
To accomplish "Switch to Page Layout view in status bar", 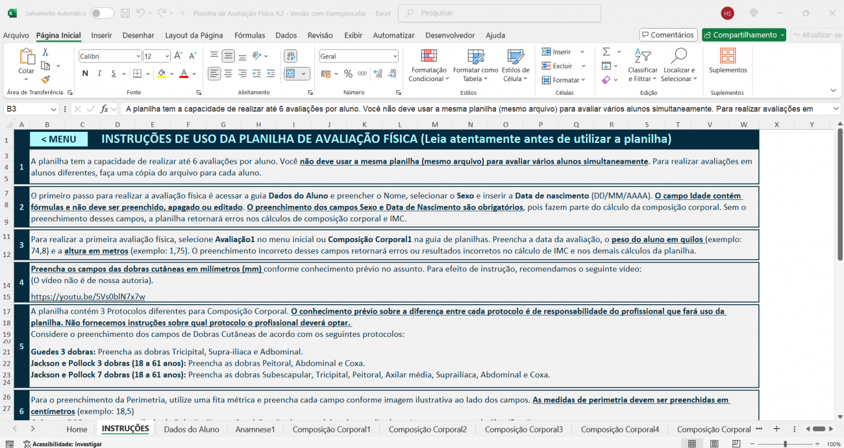I will click(x=714, y=443).
